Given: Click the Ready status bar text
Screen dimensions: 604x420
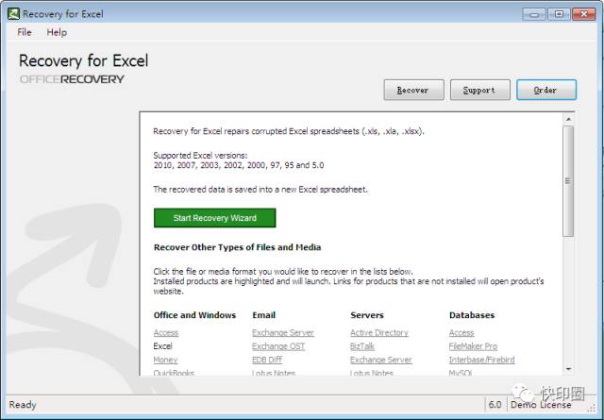Looking at the screenshot, I should tap(23, 405).
